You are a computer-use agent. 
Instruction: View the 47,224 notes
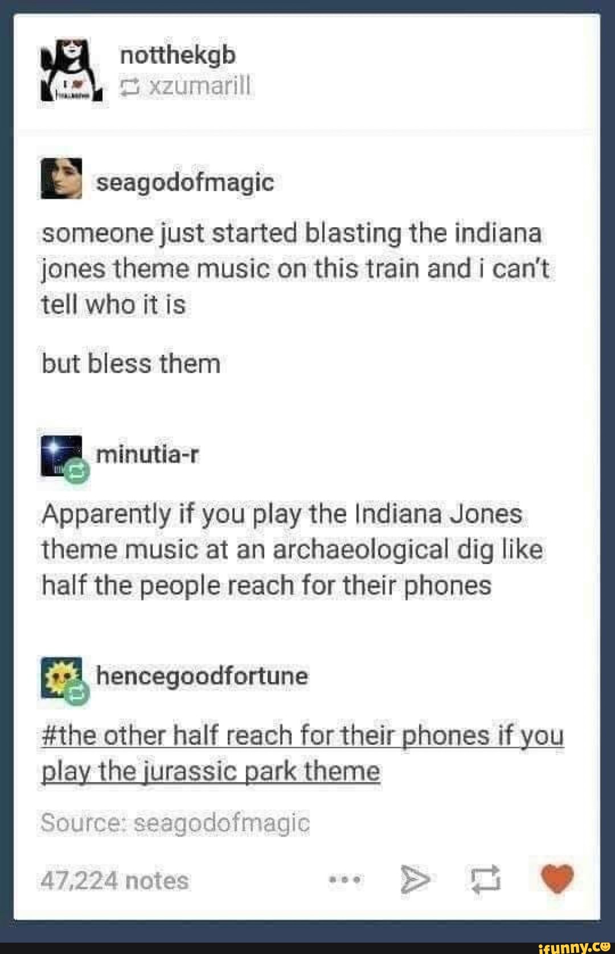[x=114, y=881]
